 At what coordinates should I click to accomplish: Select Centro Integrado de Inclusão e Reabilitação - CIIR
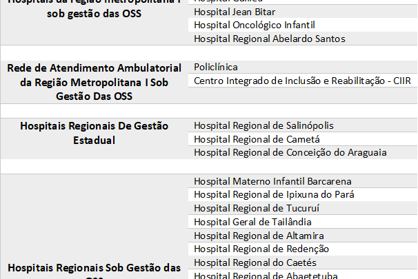[x=302, y=81]
